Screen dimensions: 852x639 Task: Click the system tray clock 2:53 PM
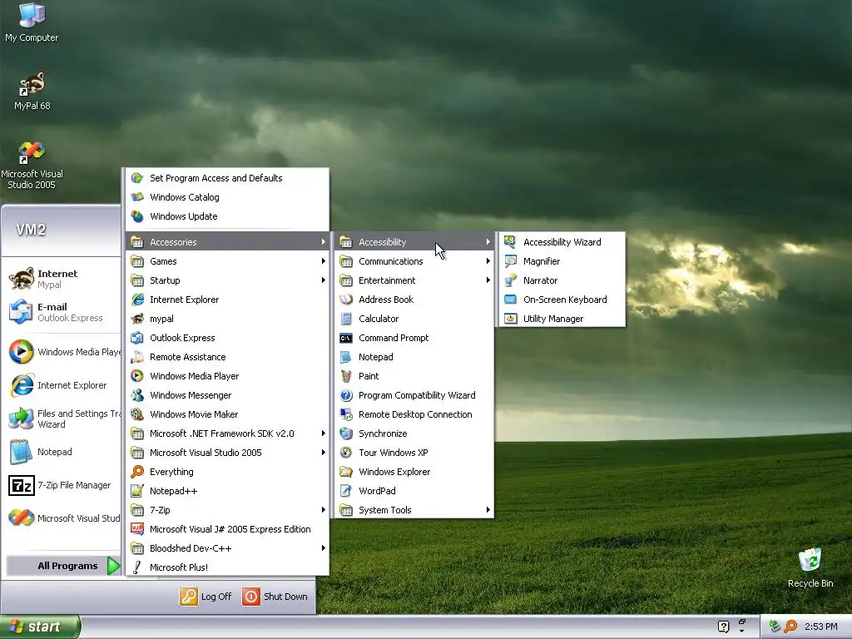[820, 627]
